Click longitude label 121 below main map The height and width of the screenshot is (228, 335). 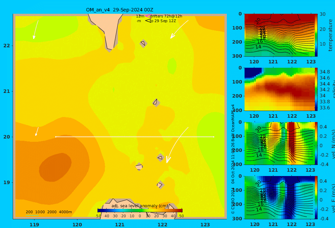pyautogui.click(x=120, y=225)
